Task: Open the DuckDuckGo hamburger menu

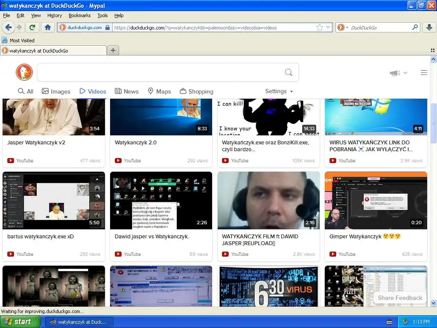Action: click(424, 73)
